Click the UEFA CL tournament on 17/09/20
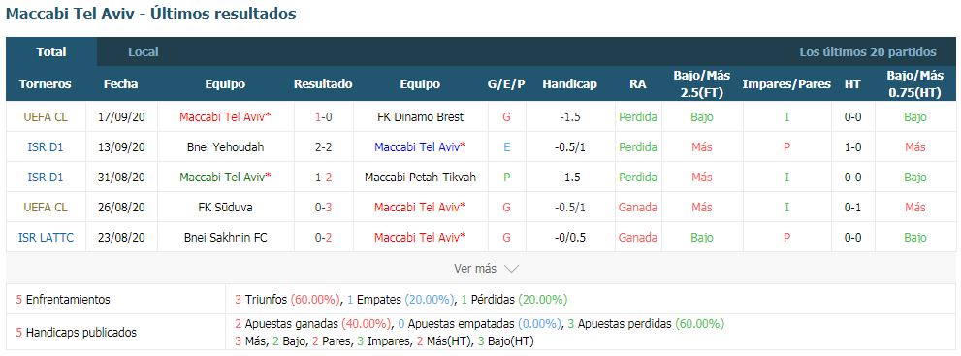The width and height of the screenshot is (961, 356). [x=46, y=117]
